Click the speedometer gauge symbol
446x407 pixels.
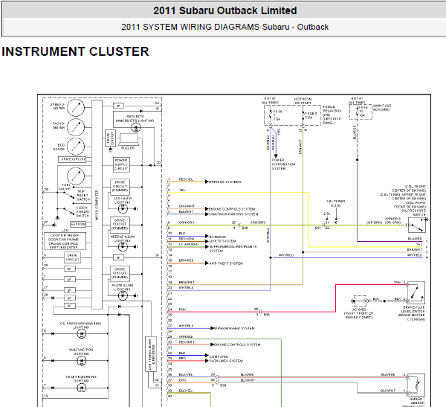[x=76, y=108]
